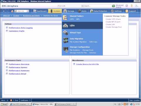Click the forward navigation arrow
Screen dimensions: 141x106
(x=7, y=11)
